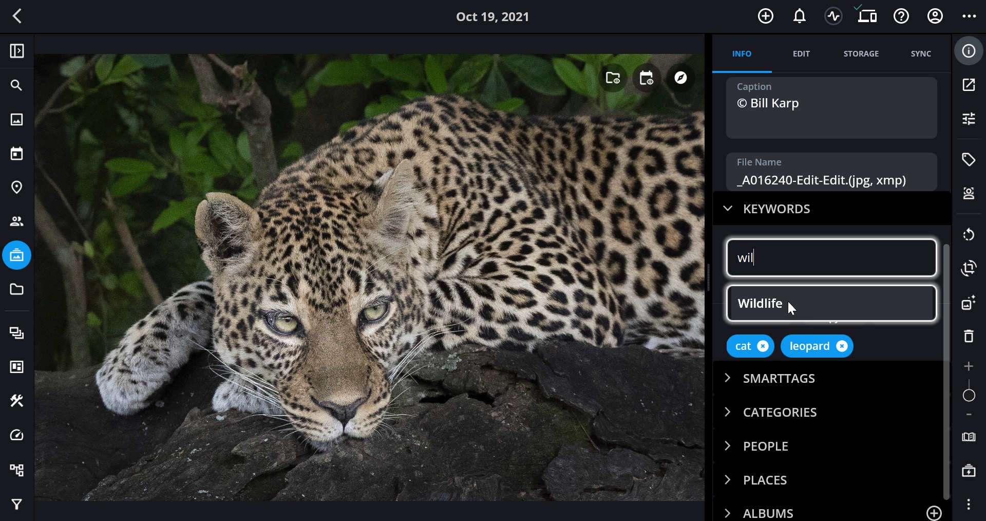Open the stacks icon in left sidebar

point(17,333)
